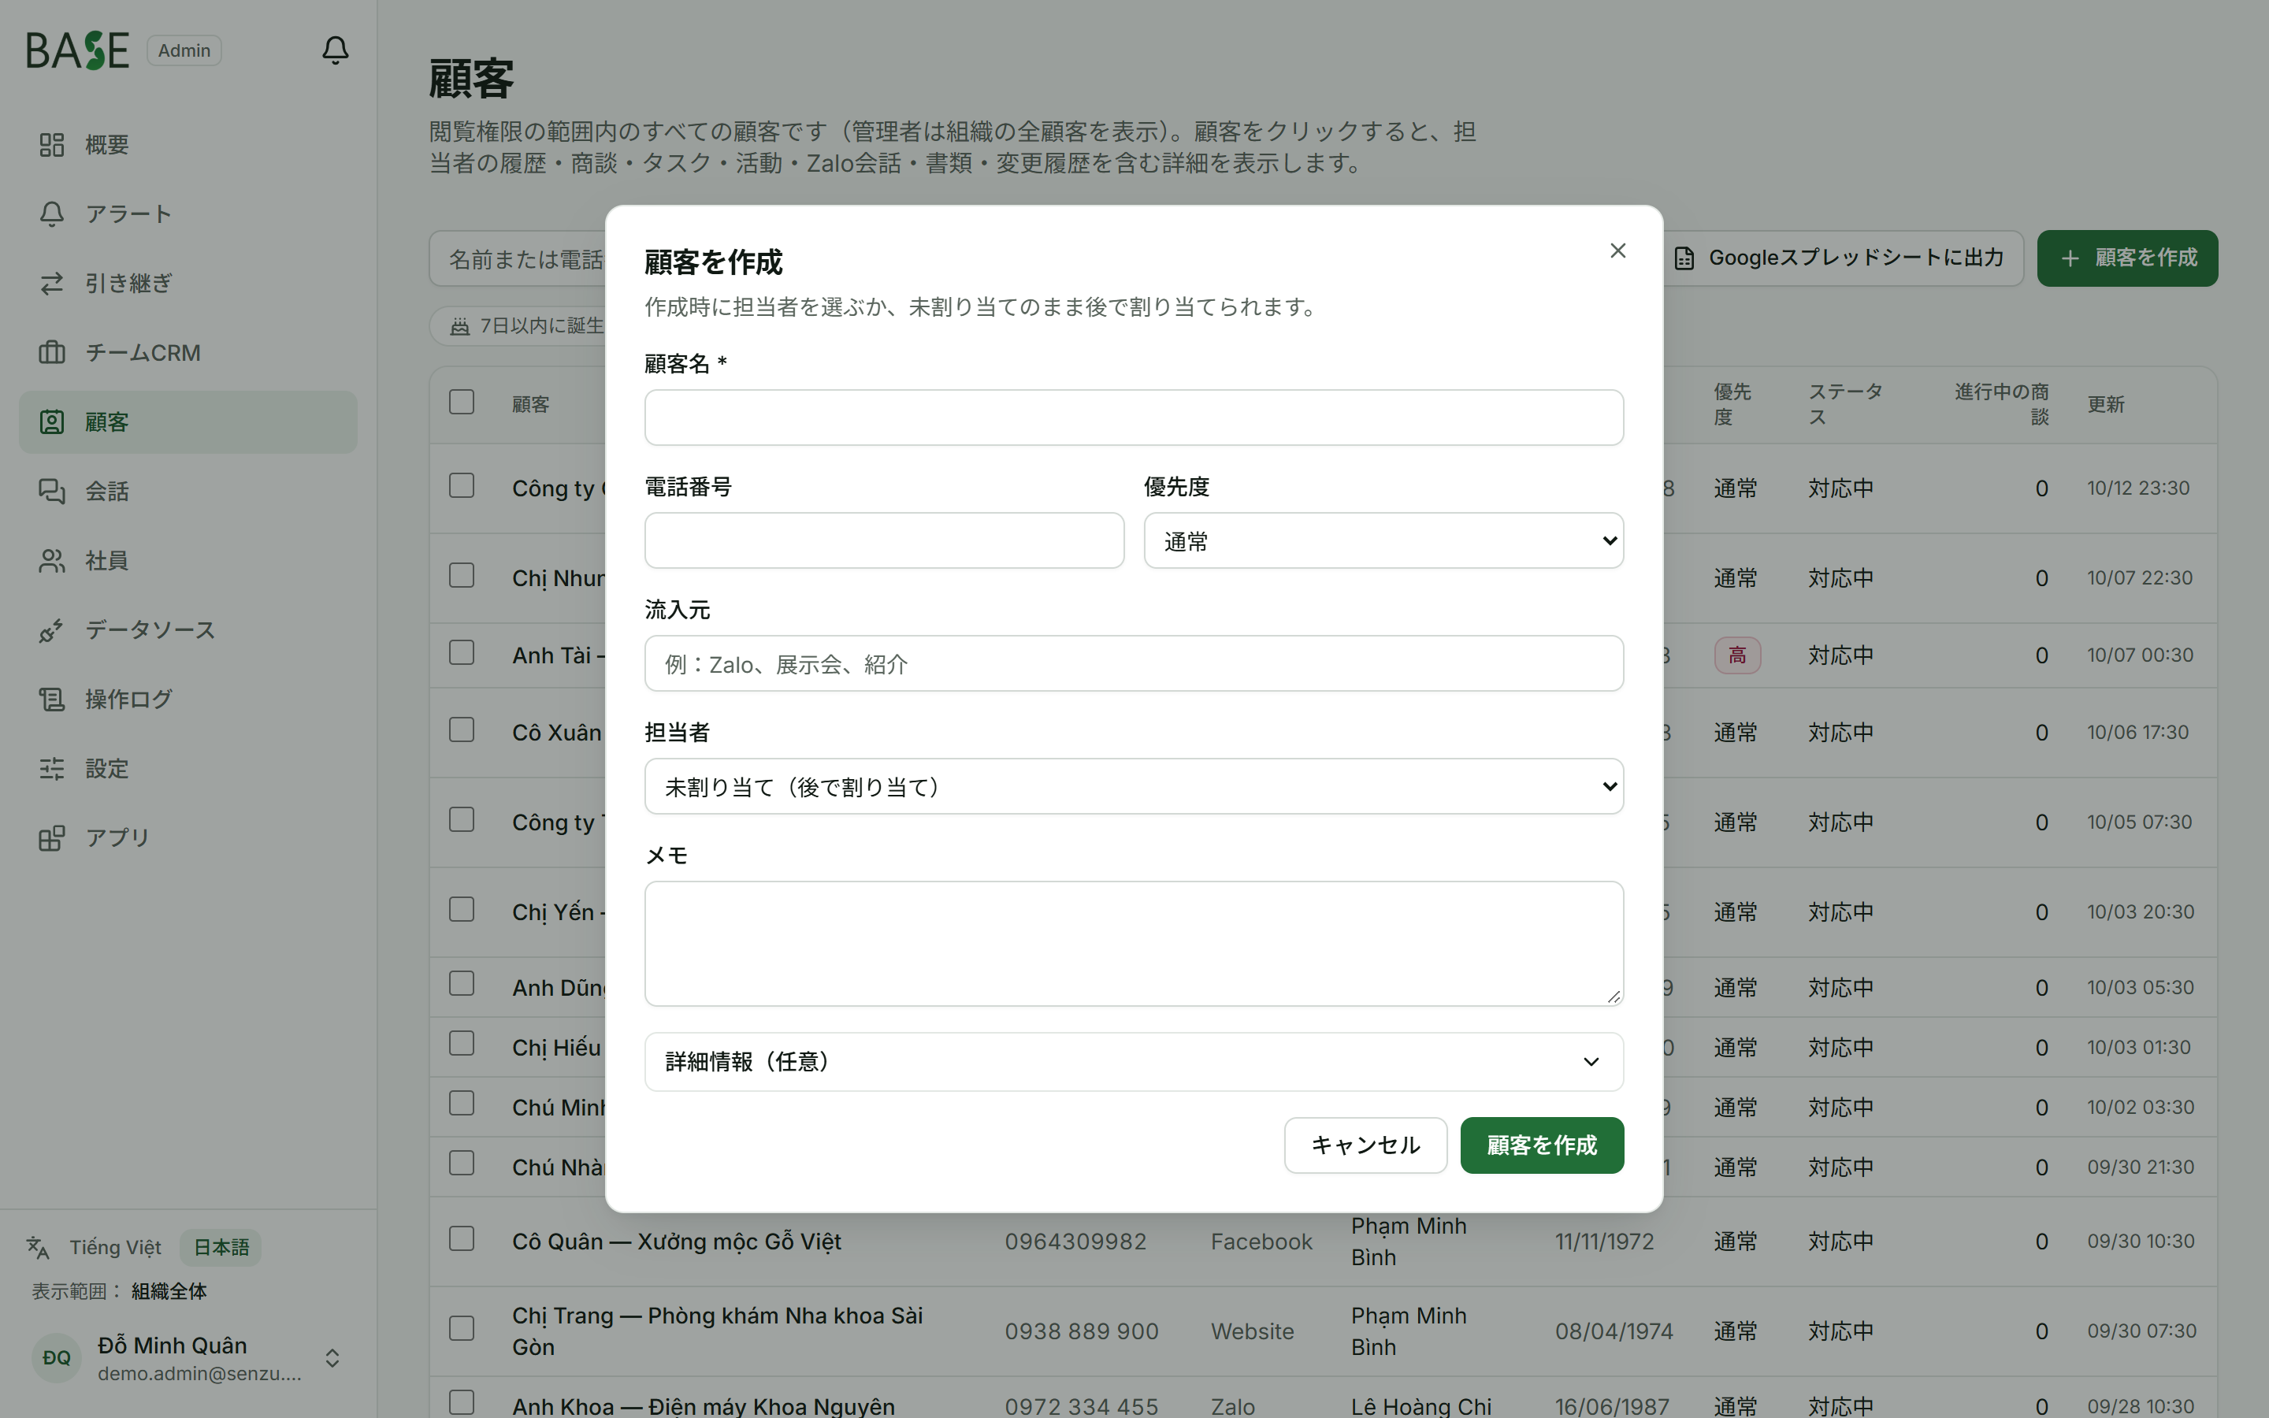Viewport: 2269px width, 1418px height.
Task: Check the box for Cô Xuân row
Action: (x=462, y=729)
